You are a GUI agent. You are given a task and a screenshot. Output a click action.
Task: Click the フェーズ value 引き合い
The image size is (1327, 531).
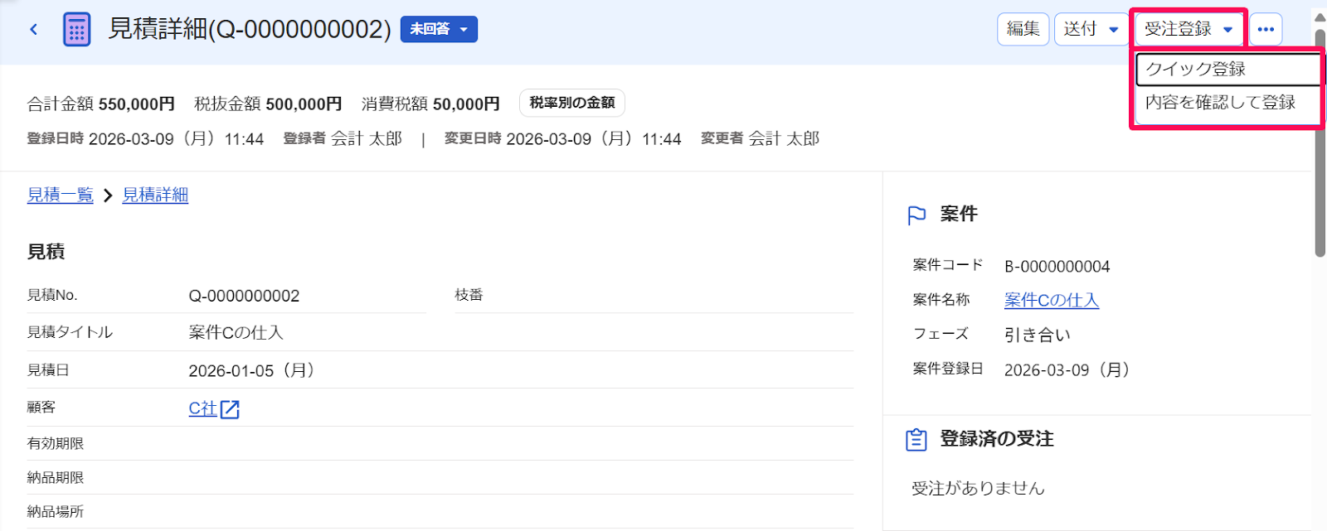point(1038,335)
